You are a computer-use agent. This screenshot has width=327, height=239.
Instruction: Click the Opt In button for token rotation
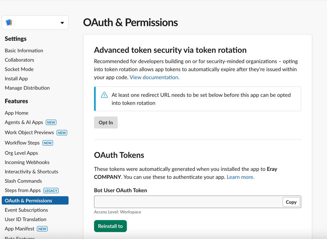point(106,122)
